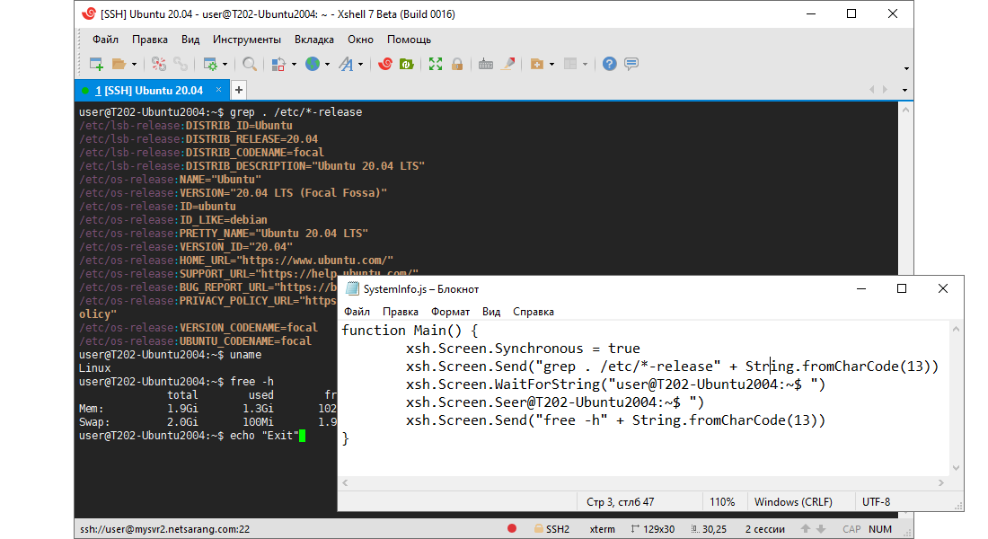Image resolution: width=988 pixels, height=539 pixels.
Task: Click the Lock screen padlock icon
Action: point(457,64)
